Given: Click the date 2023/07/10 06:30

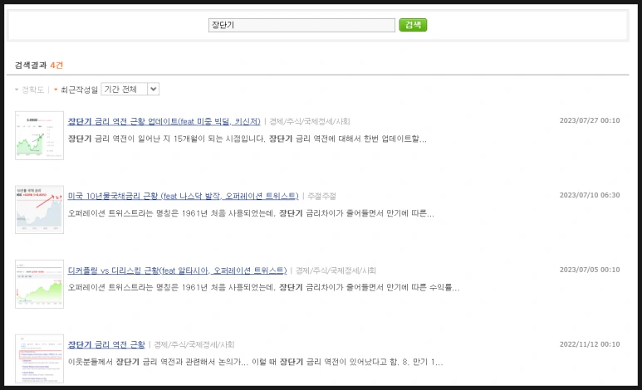Looking at the screenshot, I should [x=590, y=195].
